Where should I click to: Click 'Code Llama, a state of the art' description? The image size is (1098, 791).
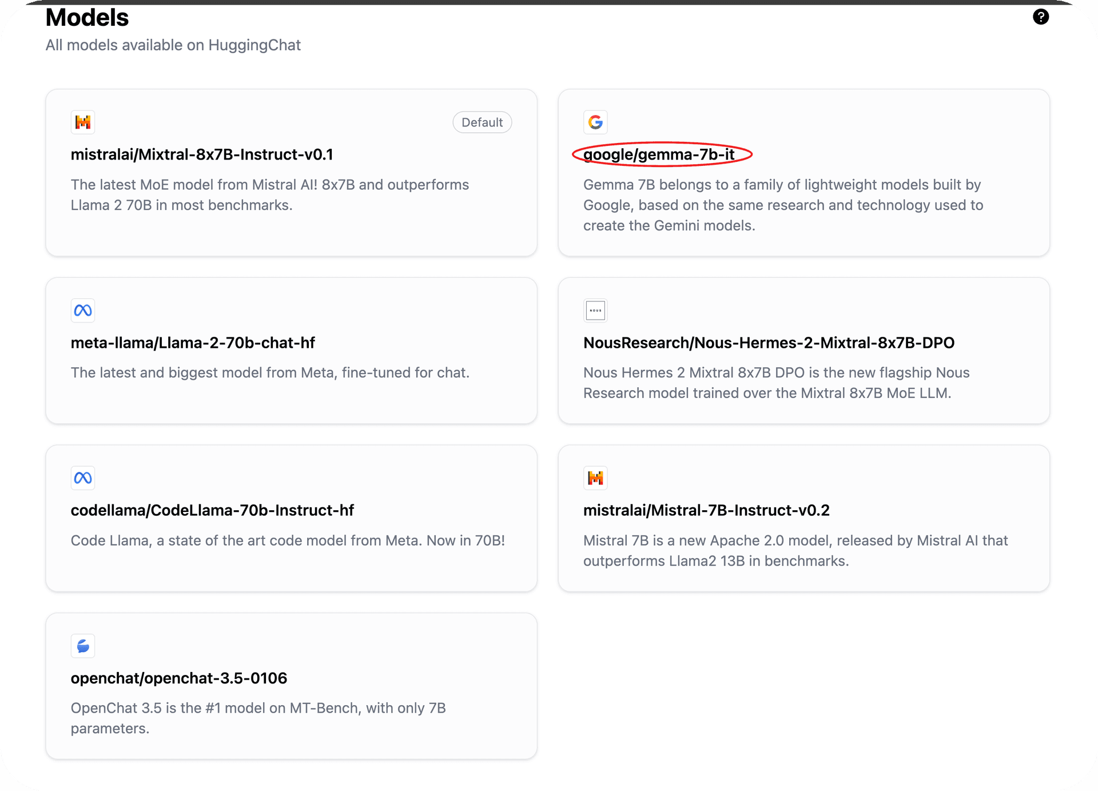[288, 540]
